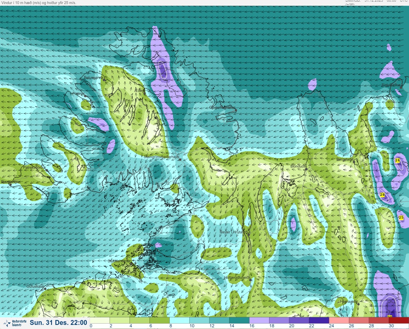Viewport: 409px width, 329px height.
Task: Click the Bjargtangar station label
Action: [11, 182]
